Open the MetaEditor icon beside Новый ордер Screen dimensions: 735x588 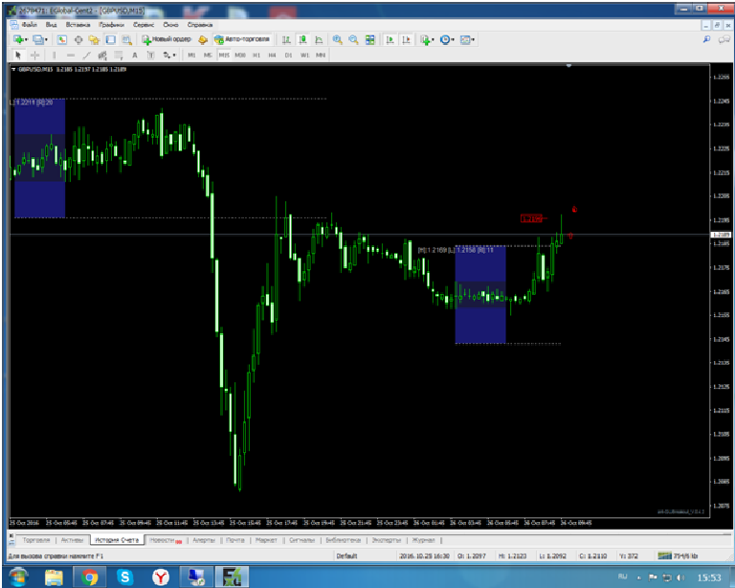coord(203,40)
